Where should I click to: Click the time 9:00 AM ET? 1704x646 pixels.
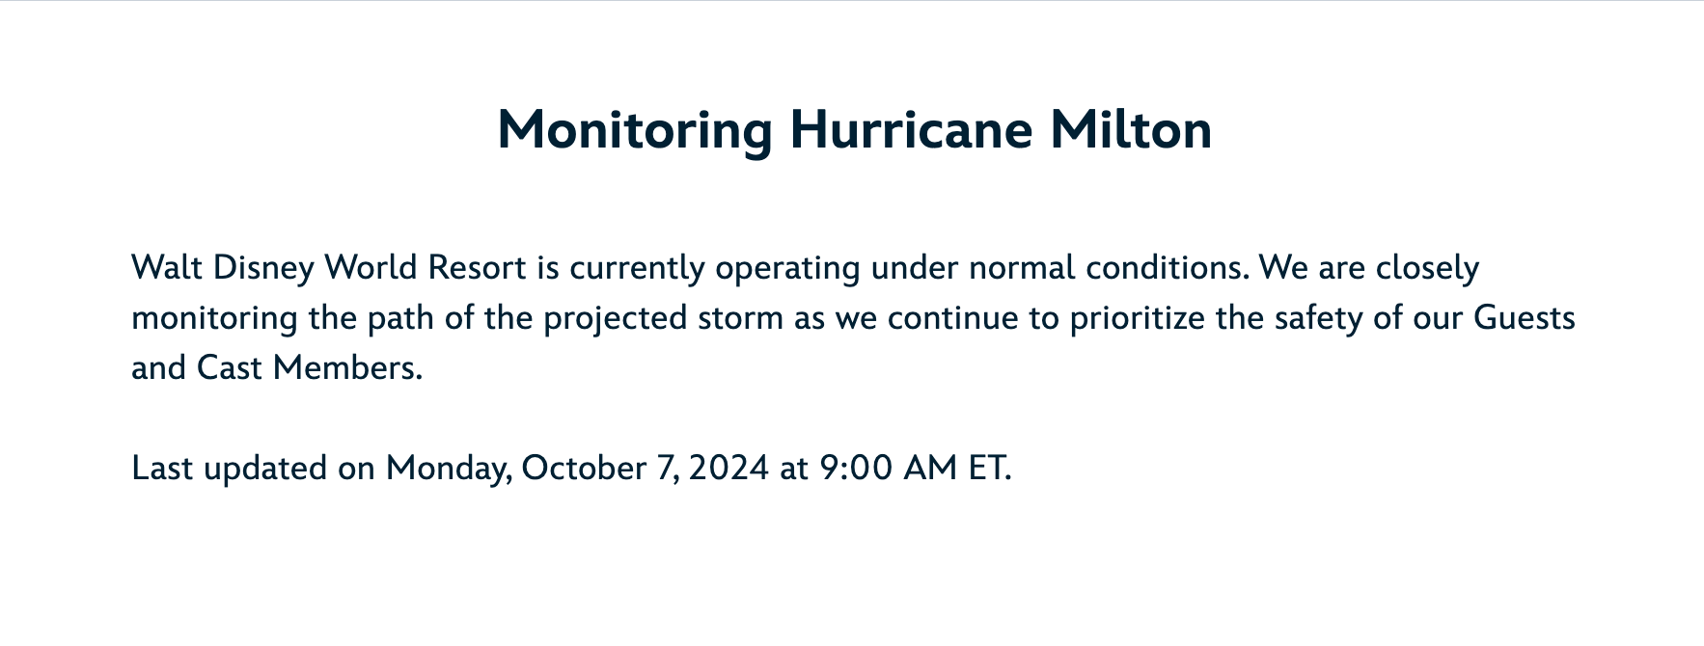pyautogui.click(x=915, y=468)
